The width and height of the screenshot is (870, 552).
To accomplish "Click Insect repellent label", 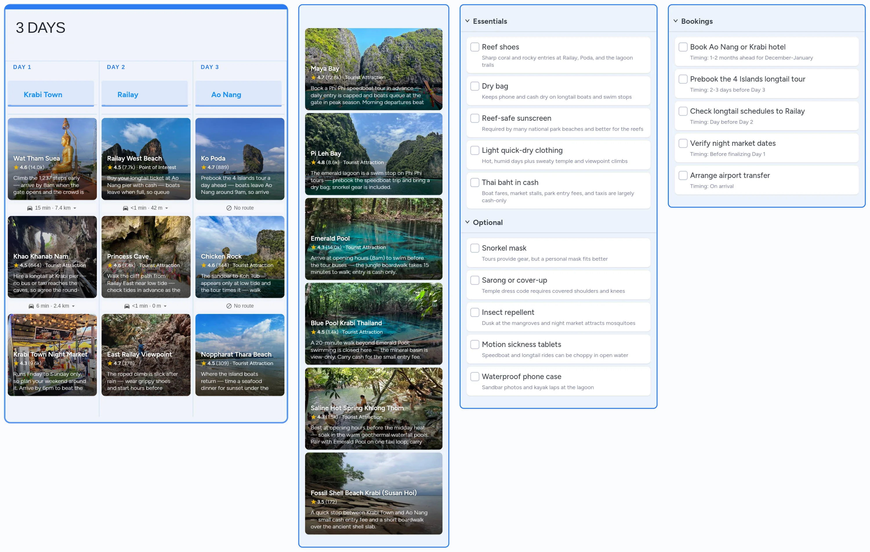I will tap(507, 313).
